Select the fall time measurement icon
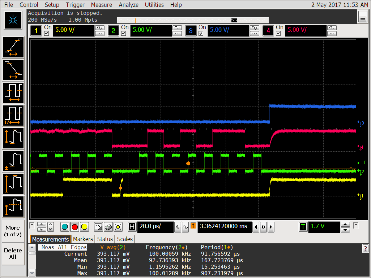371x278 pixels. (13, 70)
